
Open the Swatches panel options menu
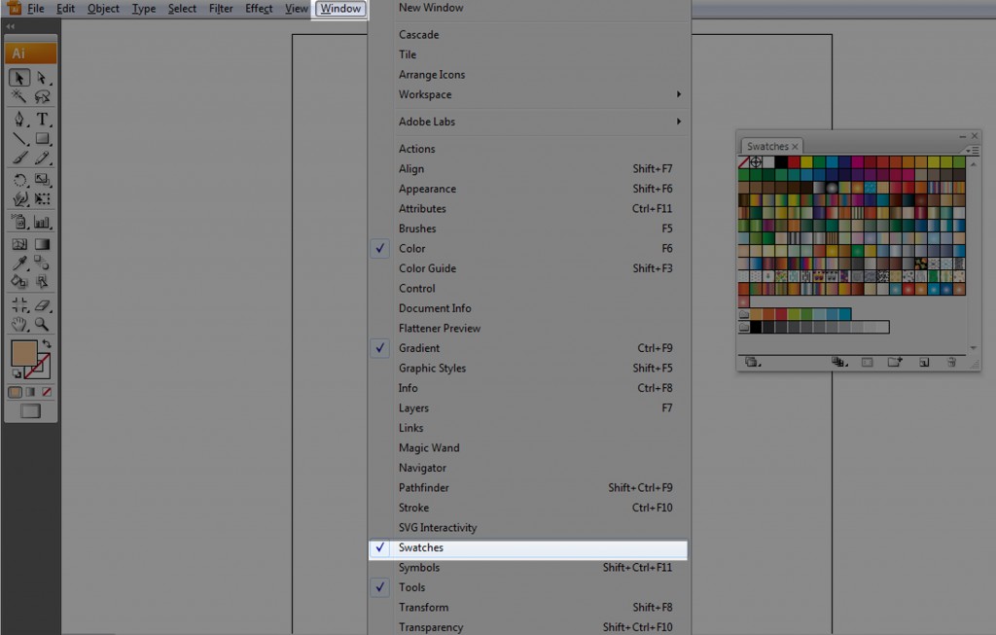click(x=971, y=151)
